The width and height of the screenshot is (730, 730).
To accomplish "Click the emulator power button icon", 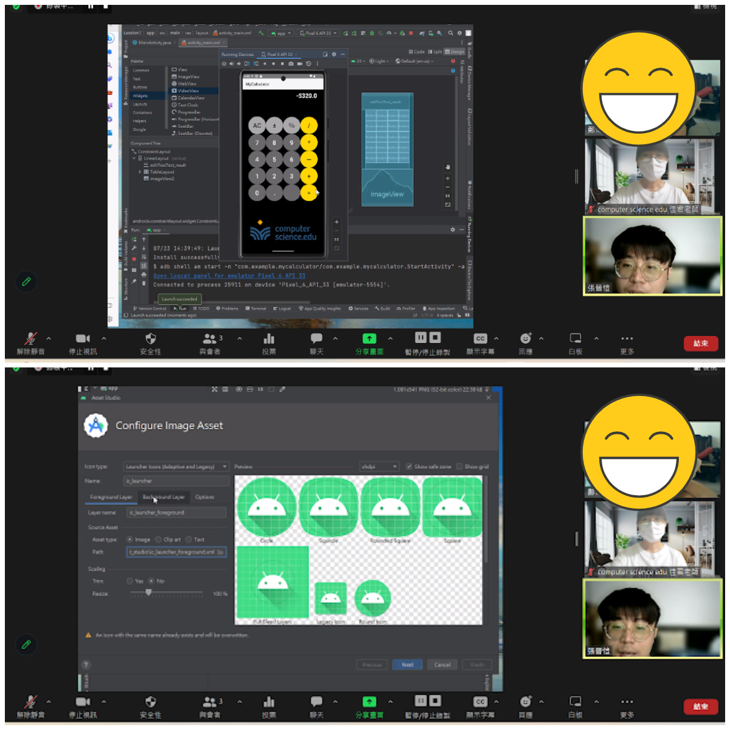I will (224, 63).
